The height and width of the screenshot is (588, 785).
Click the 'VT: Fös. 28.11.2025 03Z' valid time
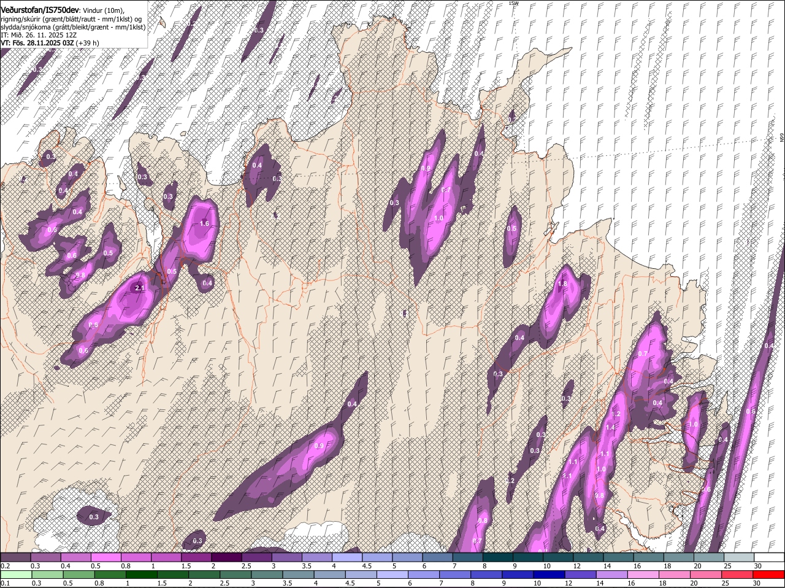click(x=37, y=43)
